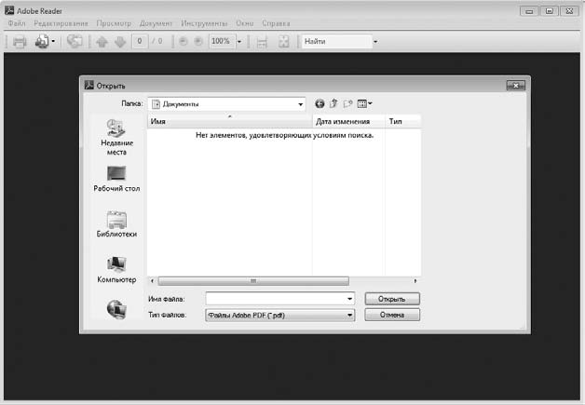This screenshot has width=585, height=405.
Task: Open the Инструменты menu
Action: tap(204, 23)
